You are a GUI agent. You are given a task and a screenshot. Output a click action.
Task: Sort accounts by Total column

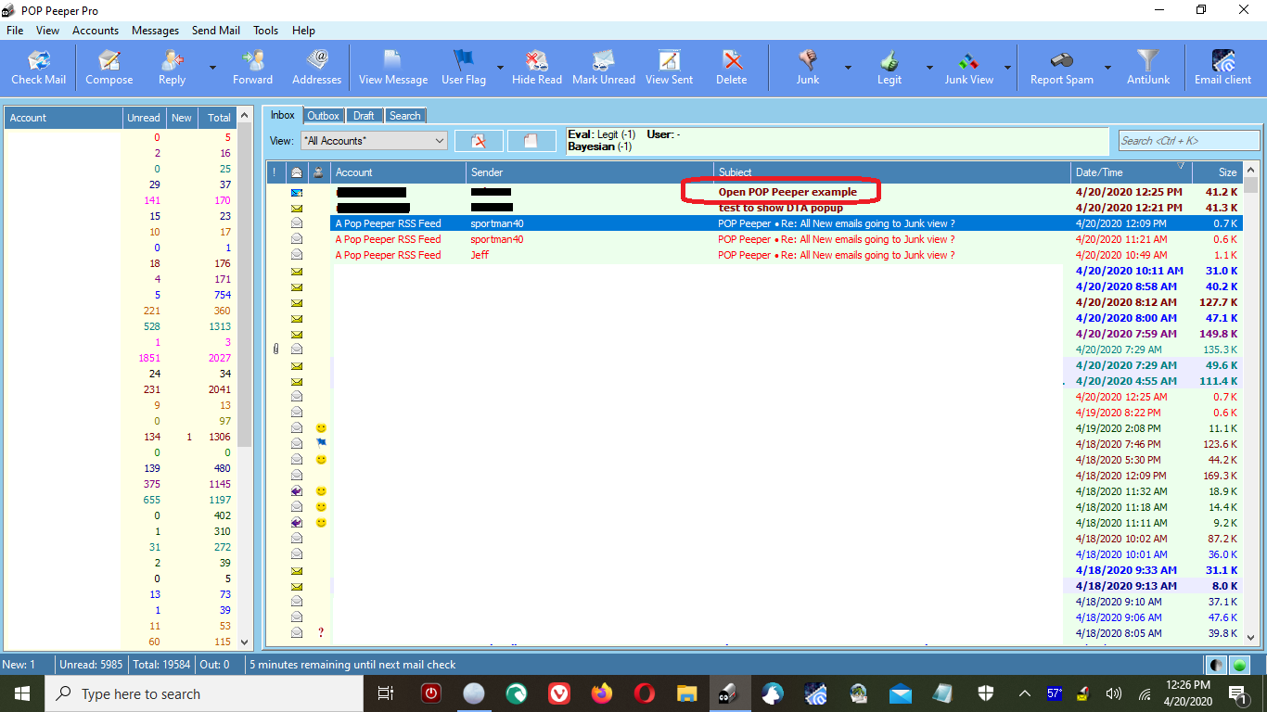click(x=218, y=118)
